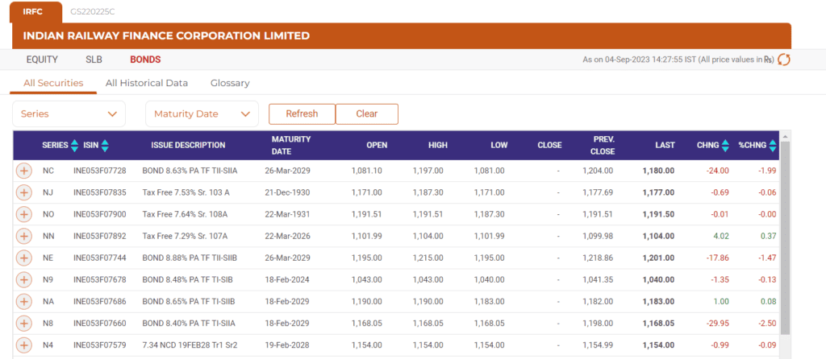The image size is (826, 359).
Task: Sort by CHNG column arrows
Action: click(725, 146)
